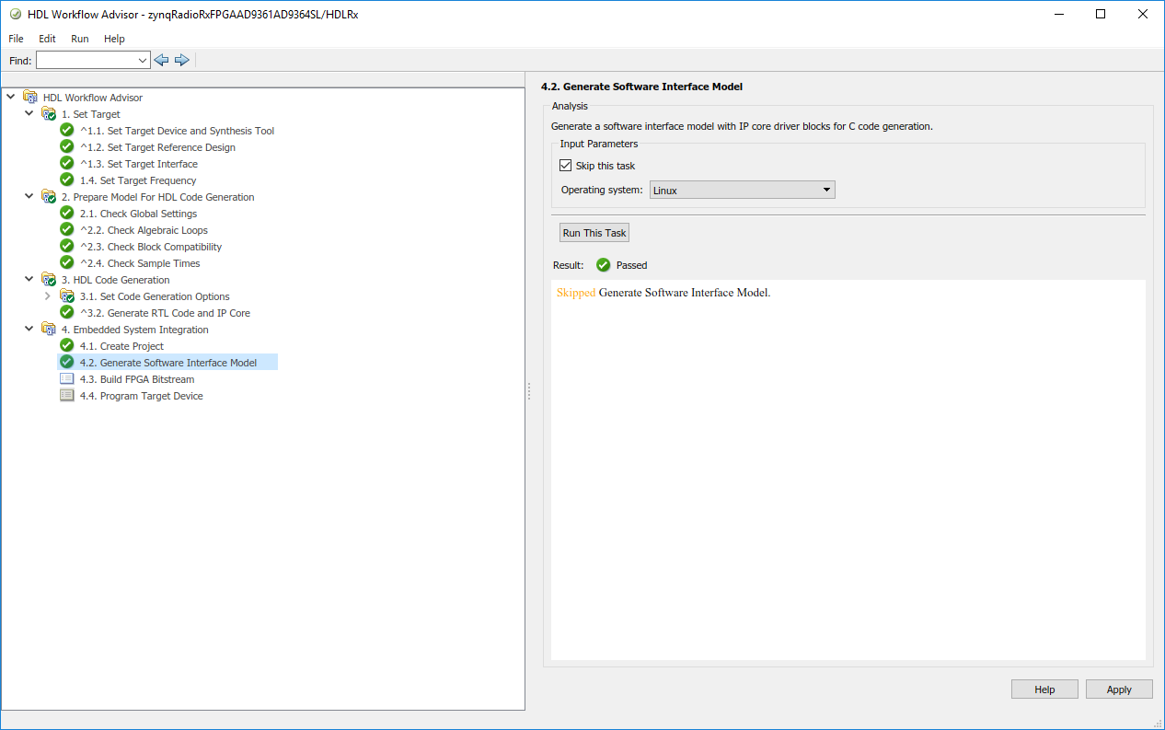Collapse the 2. Prepare Model group
The image size is (1165, 730).
[x=29, y=197]
